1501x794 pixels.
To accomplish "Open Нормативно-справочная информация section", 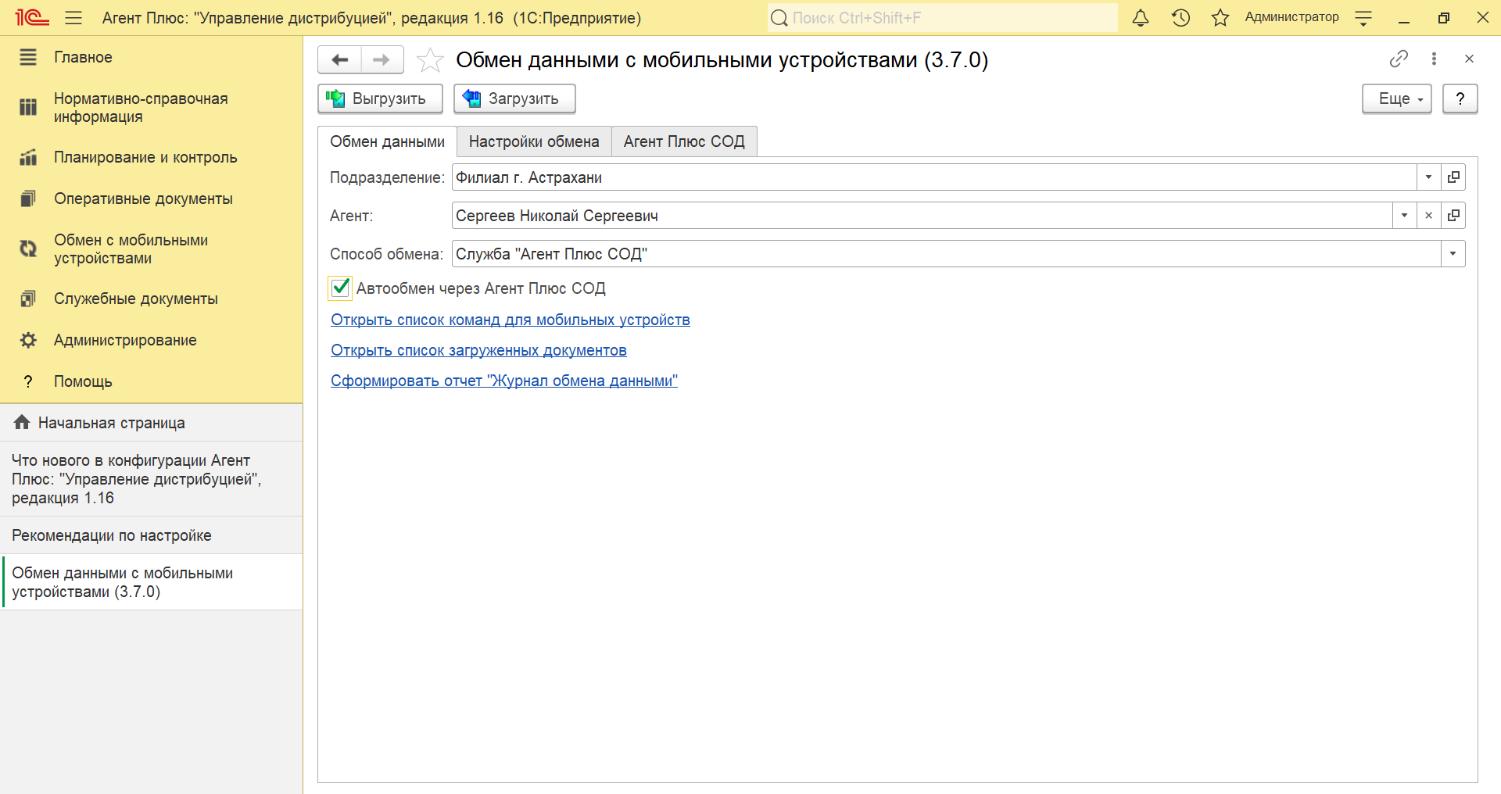I will coord(152,108).
